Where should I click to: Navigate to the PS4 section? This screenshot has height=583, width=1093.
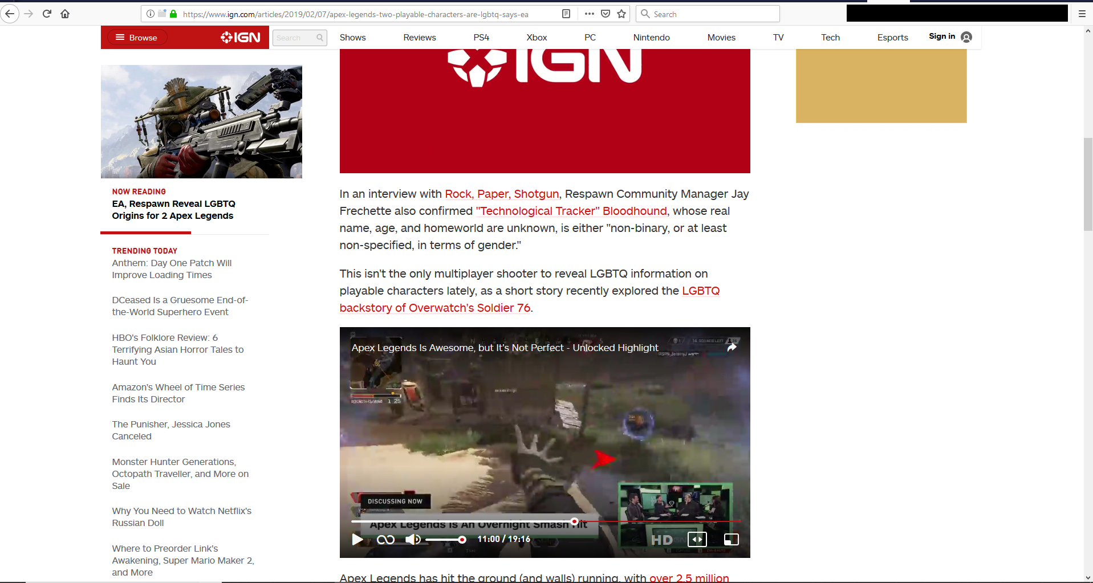[481, 38]
